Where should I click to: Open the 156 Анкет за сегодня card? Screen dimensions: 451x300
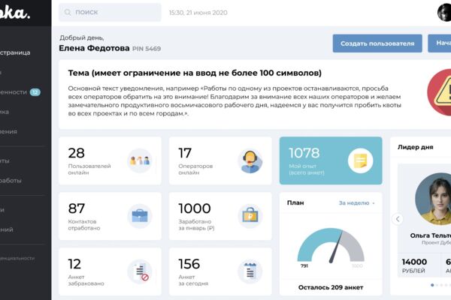pyautogui.click(x=220, y=271)
